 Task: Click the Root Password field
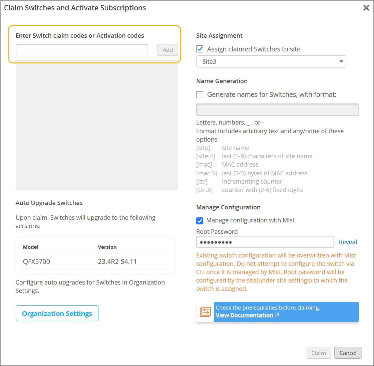click(265, 242)
